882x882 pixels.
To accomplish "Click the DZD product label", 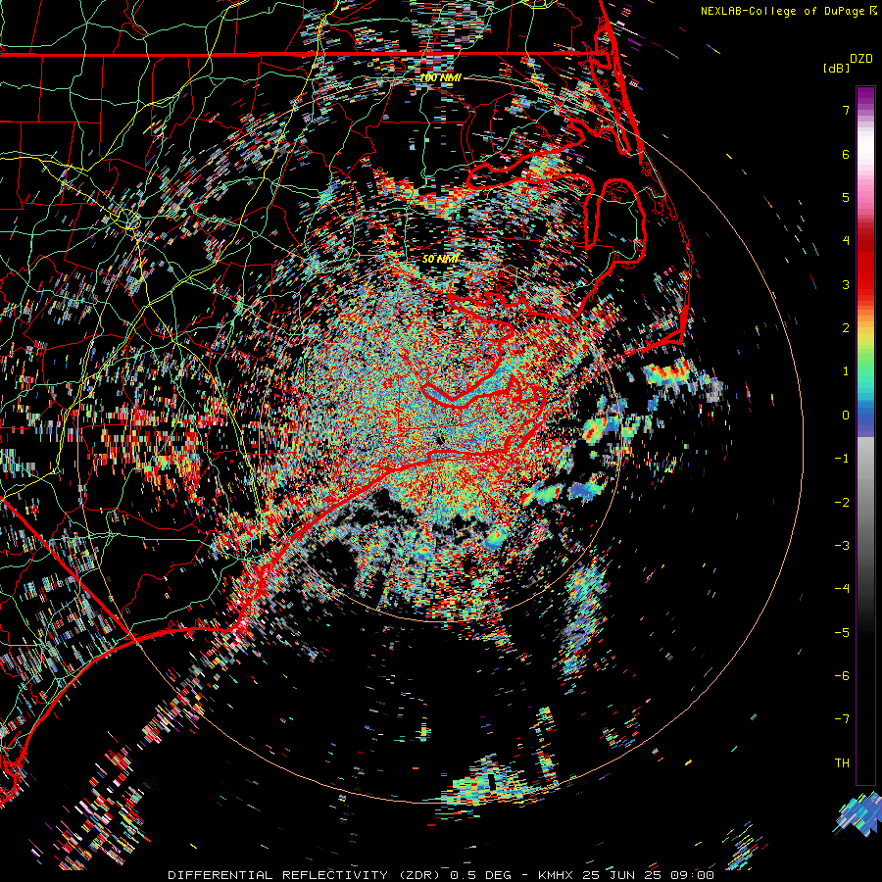I will (x=861, y=59).
